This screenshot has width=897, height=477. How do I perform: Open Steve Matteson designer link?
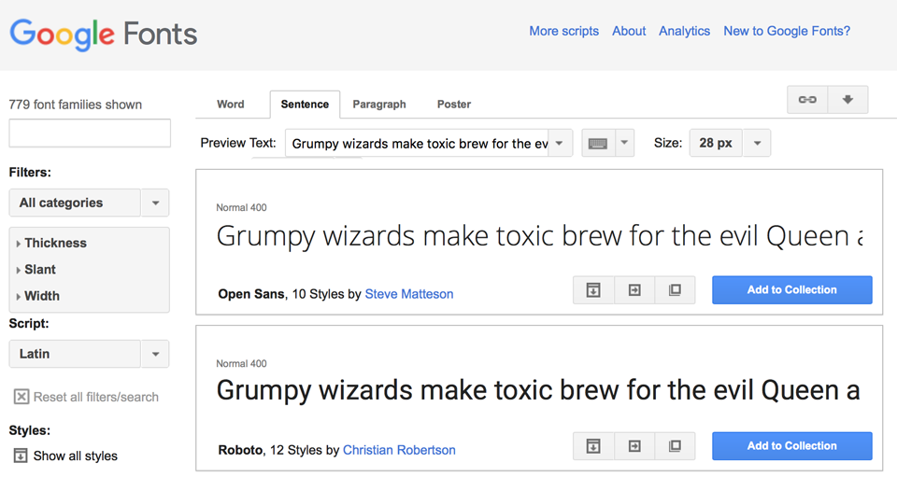point(409,294)
